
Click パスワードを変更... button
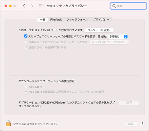[99, 30]
